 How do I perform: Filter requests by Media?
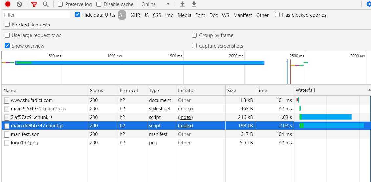point(184,15)
